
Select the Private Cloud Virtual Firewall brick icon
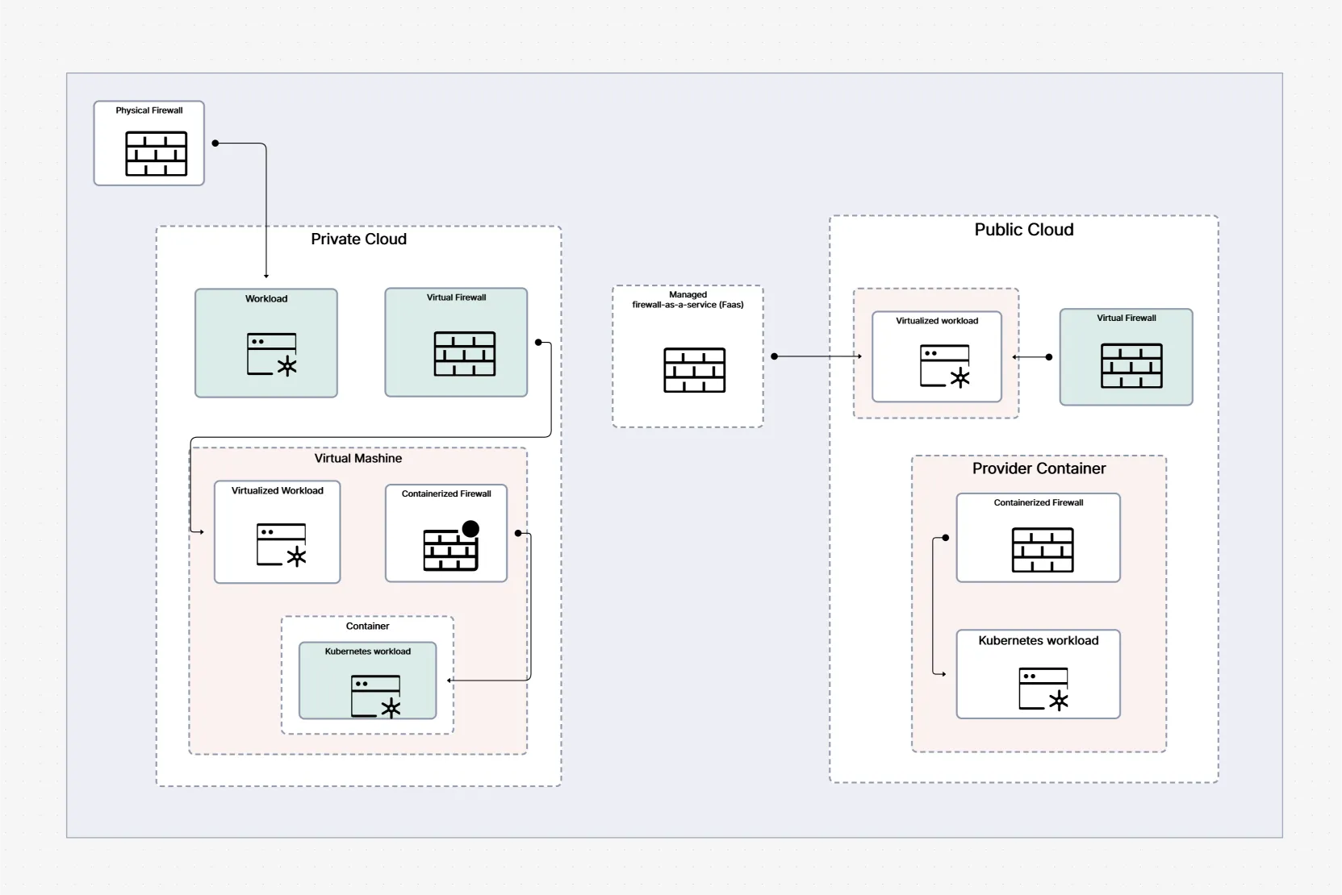tap(464, 353)
